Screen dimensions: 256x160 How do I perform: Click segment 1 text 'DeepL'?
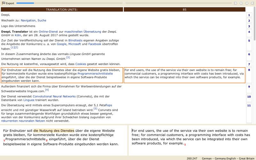[5, 15]
